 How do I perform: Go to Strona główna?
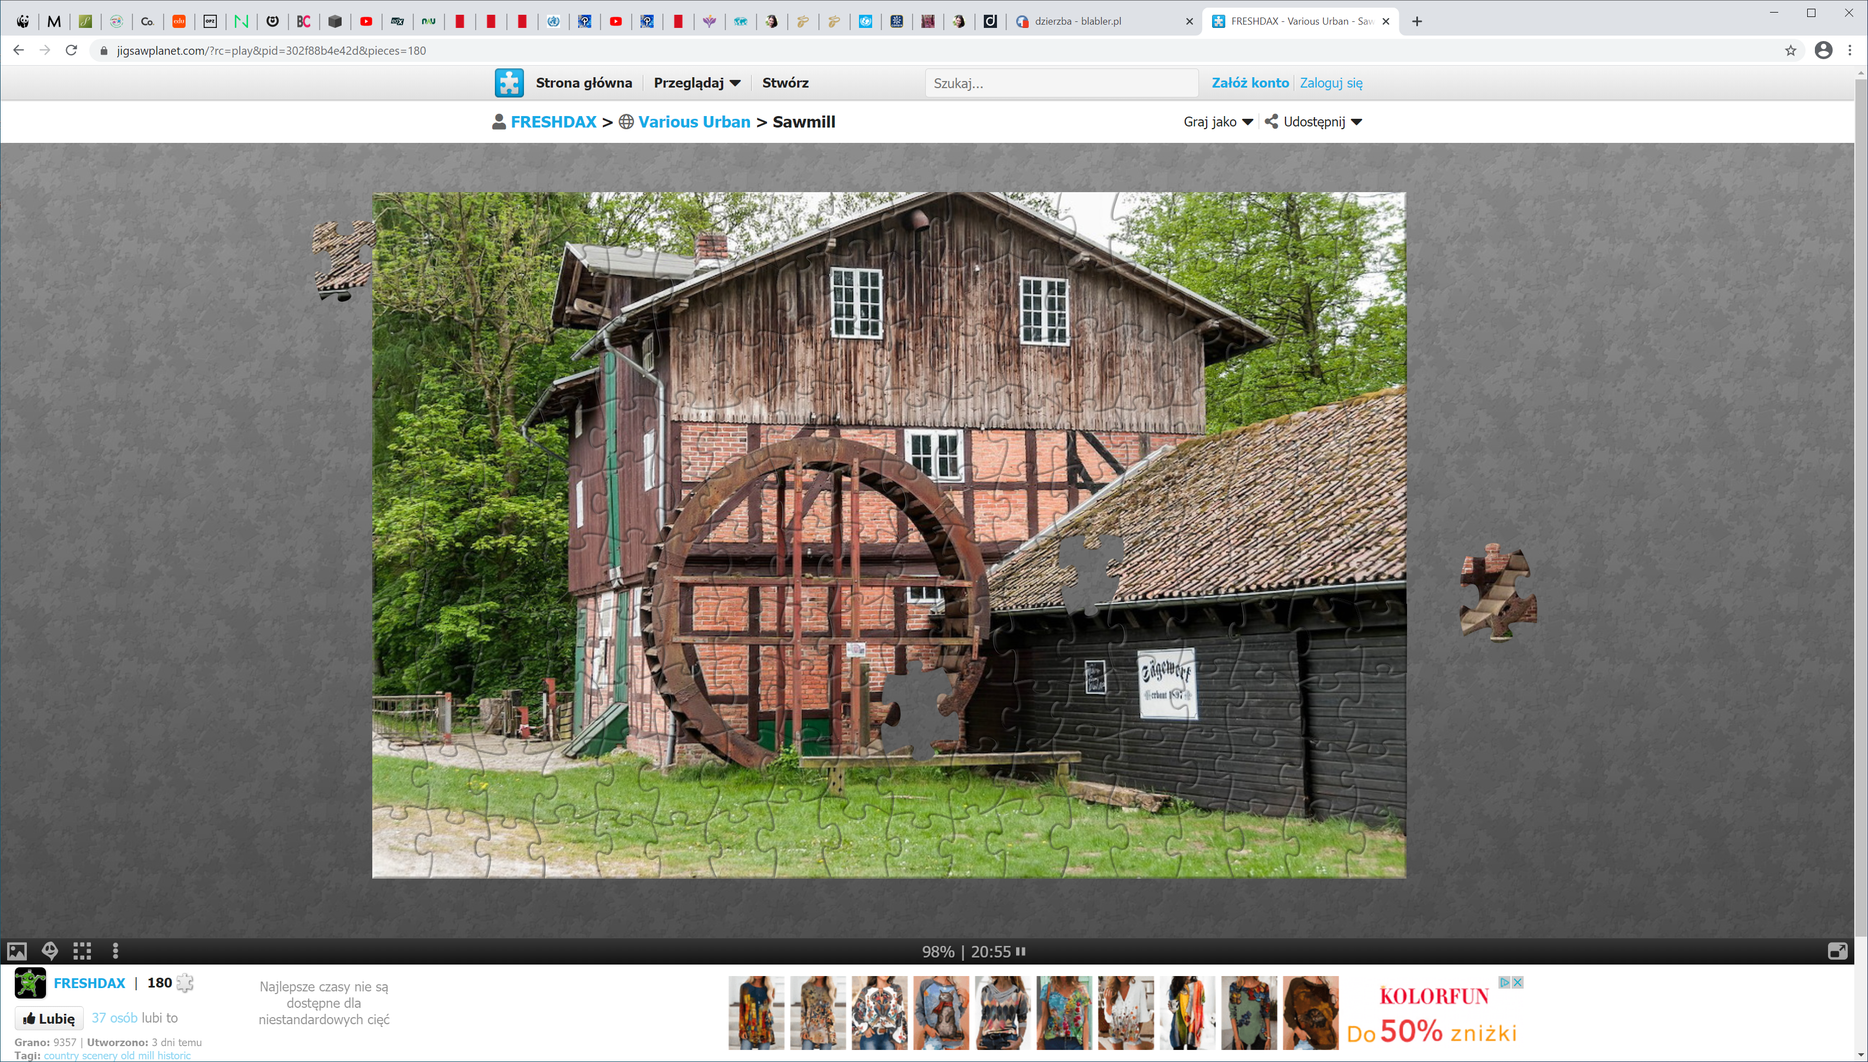[584, 83]
